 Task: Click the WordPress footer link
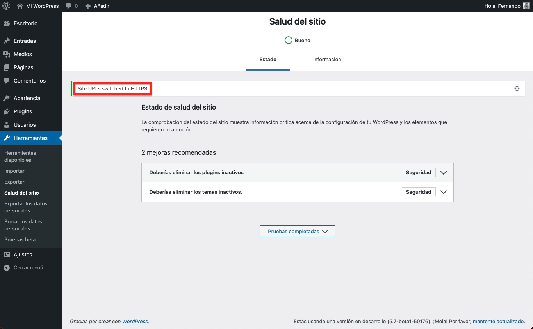click(x=135, y=322)
